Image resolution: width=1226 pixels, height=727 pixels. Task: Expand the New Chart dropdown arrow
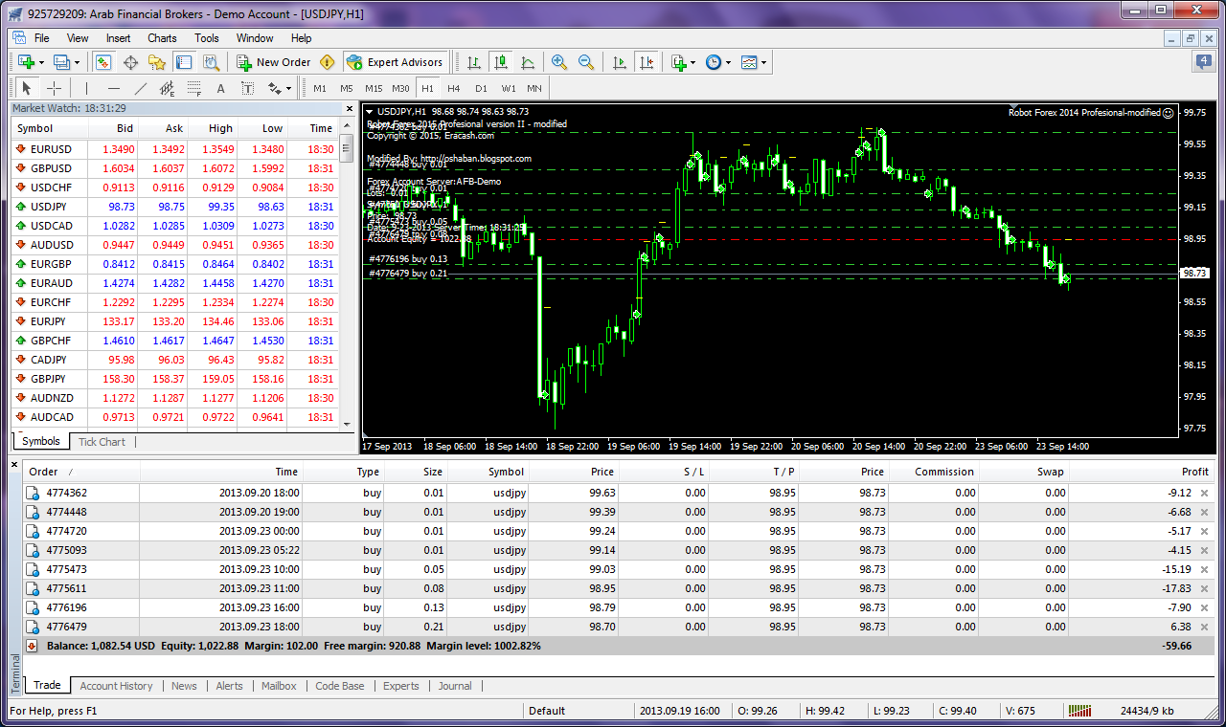[41, 62]
